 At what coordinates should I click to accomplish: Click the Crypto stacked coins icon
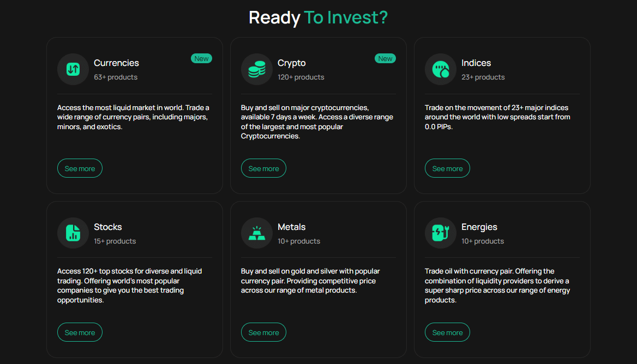257,69
